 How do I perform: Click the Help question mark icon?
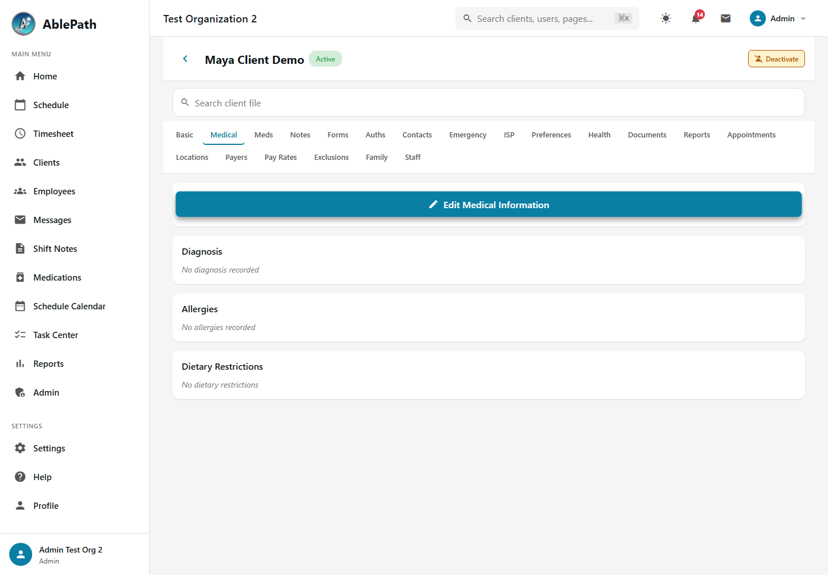coord(20,477)
